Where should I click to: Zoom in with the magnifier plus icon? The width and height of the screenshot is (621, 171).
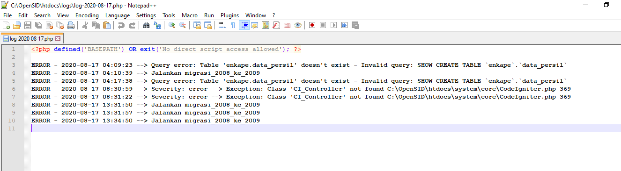click(172, 25)
